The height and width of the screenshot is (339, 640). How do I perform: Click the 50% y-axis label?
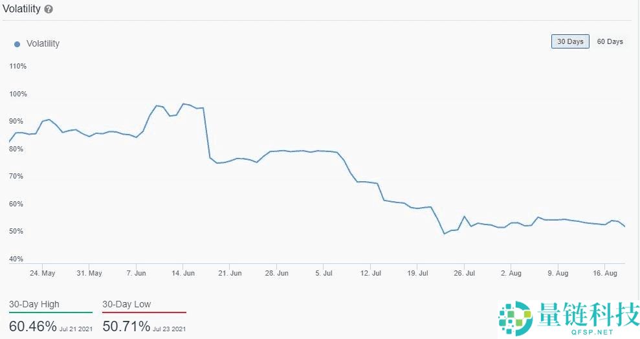pyautogui.click(x=18, y=232)
